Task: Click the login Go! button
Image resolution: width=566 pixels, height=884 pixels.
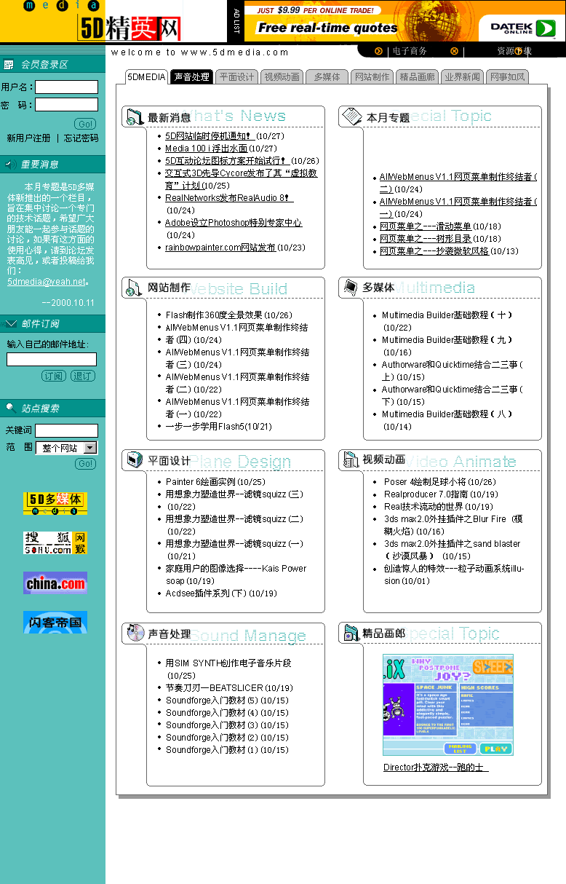Action: pyautogui.click(x=85, y=124)
